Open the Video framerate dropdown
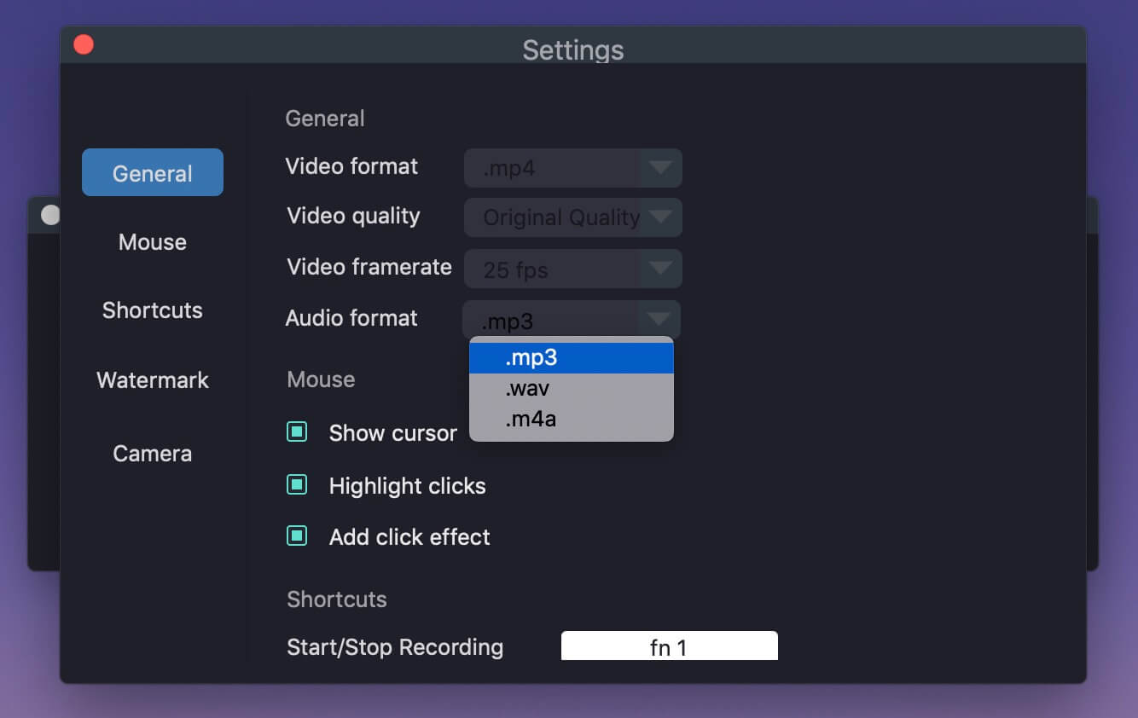This screenshot has width=1138, height=718. click(x=572, y=269)
